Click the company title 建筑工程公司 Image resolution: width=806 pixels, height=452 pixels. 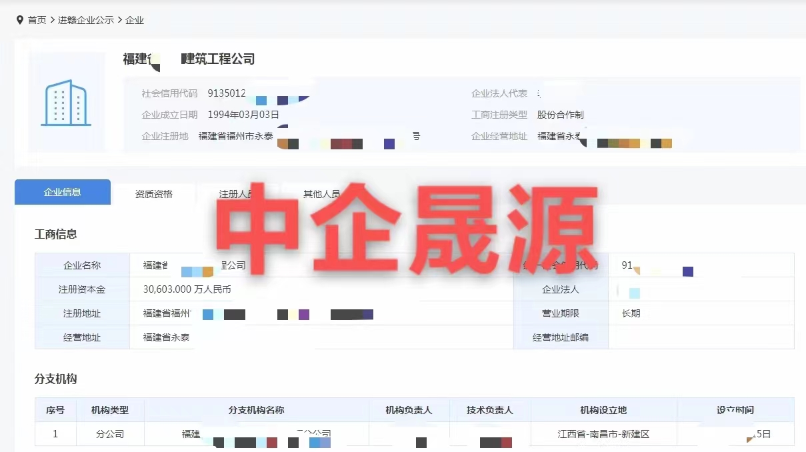point(219,59)
